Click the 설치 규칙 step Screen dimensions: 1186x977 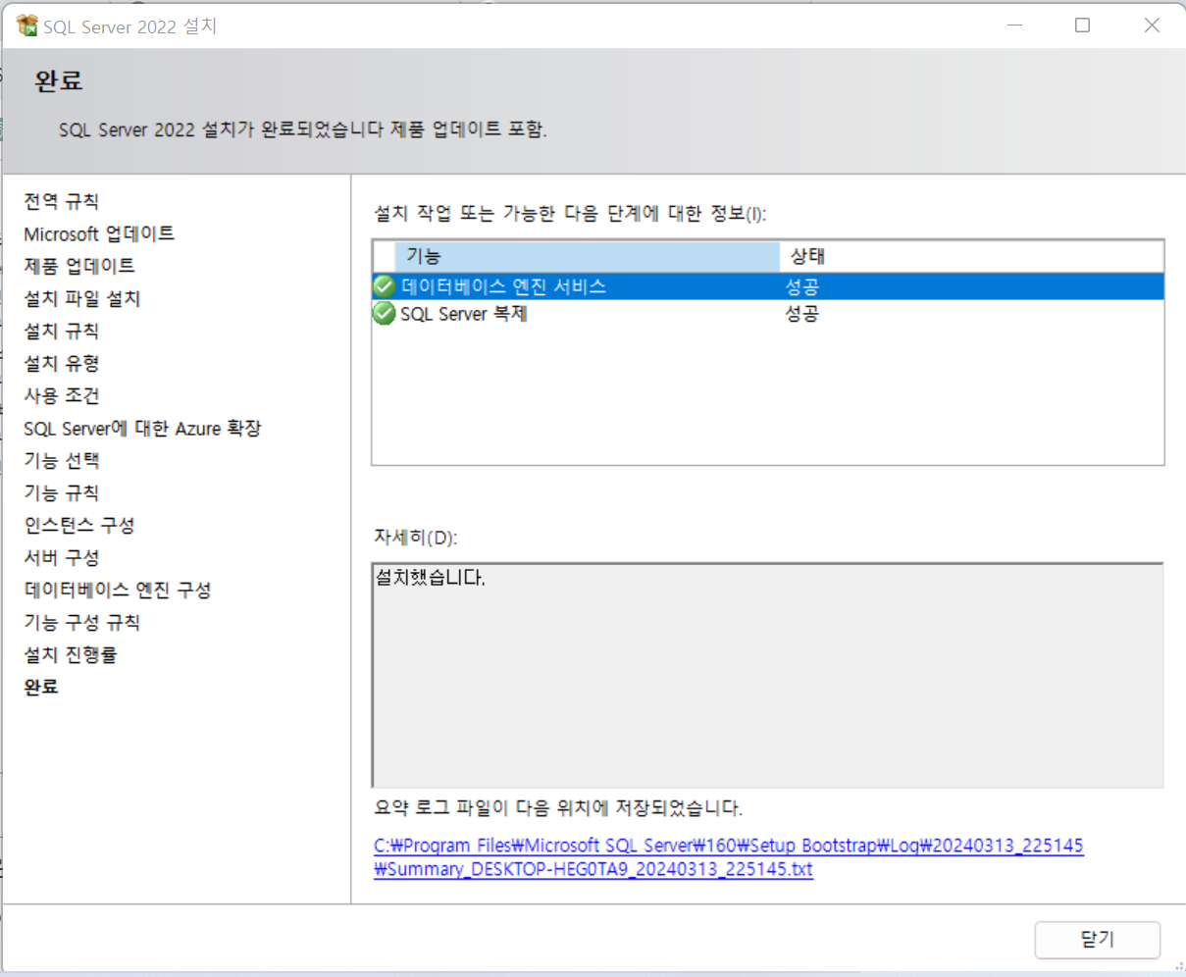(x=61, y=331)
